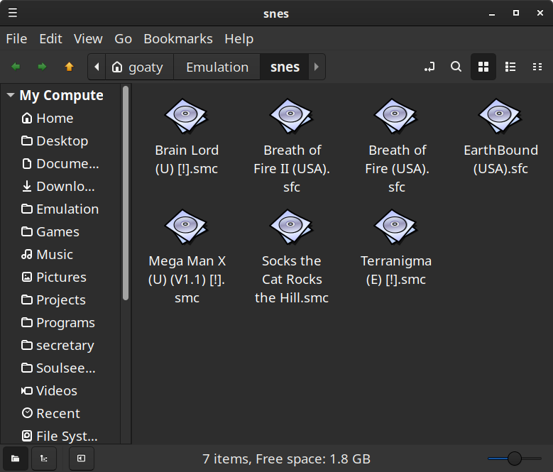The image size is (553, 472).
Task: Minimize the snes window
Action: 492,13
